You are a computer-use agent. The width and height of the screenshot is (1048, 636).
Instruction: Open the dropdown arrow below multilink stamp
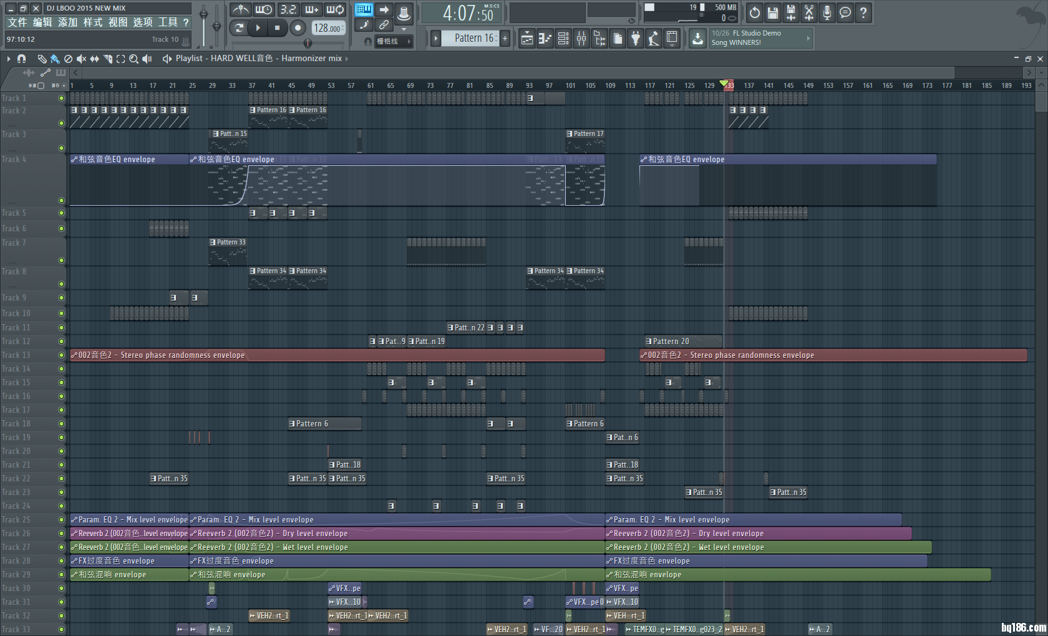[x=404, y=29]
